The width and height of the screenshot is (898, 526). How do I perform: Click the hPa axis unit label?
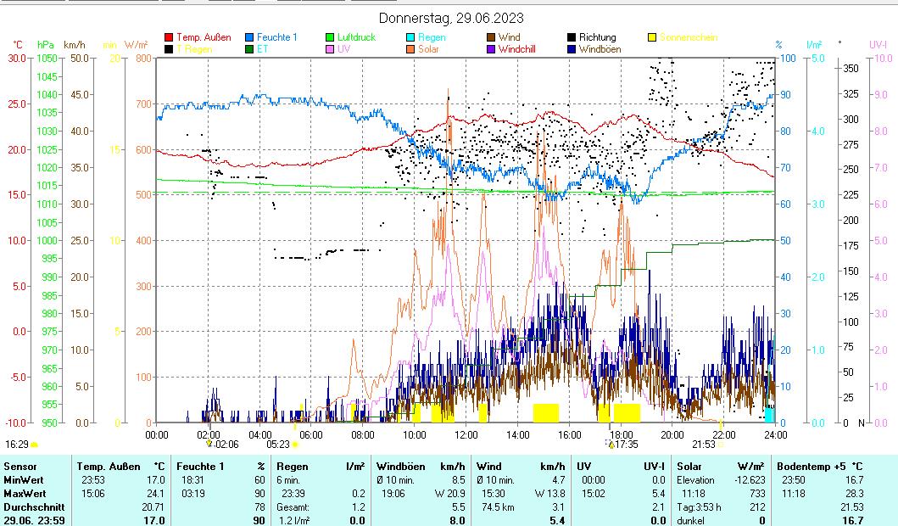(46, 45)
